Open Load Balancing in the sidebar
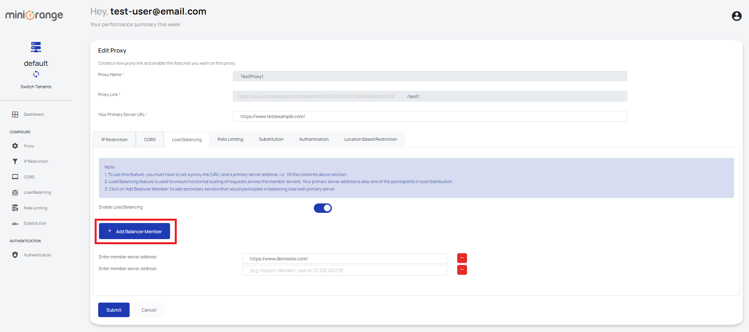Image resolution: width=749 pixels, height=332 pixels. tap(37, 192)
